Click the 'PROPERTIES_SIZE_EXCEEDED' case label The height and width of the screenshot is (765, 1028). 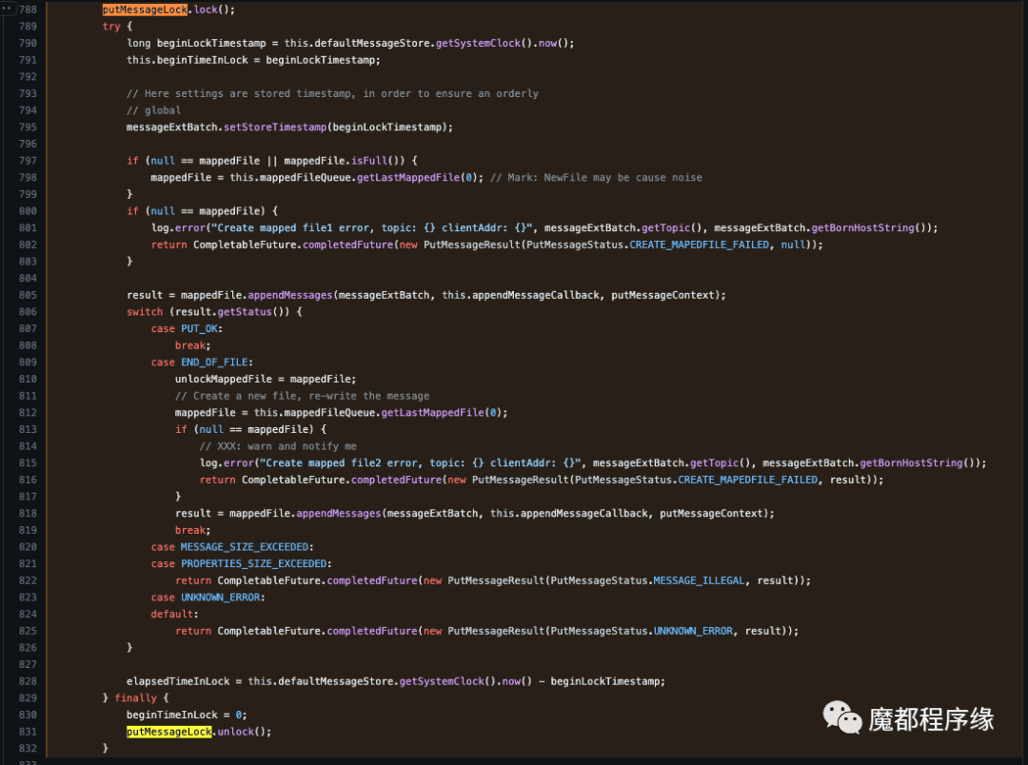[x=254, y=563]
